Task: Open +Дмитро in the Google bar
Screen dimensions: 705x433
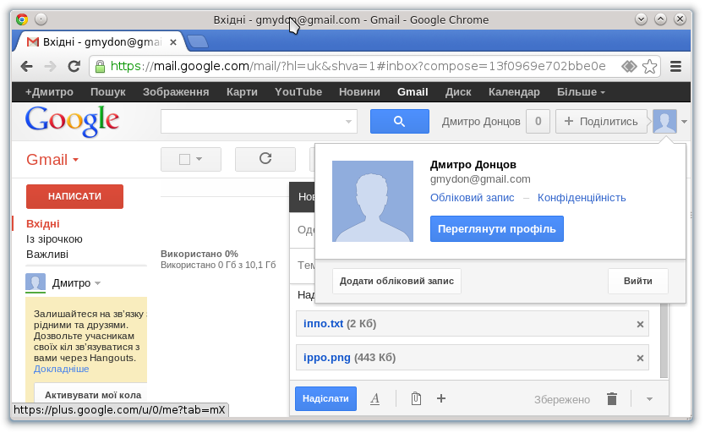Action: pos(49,92)
